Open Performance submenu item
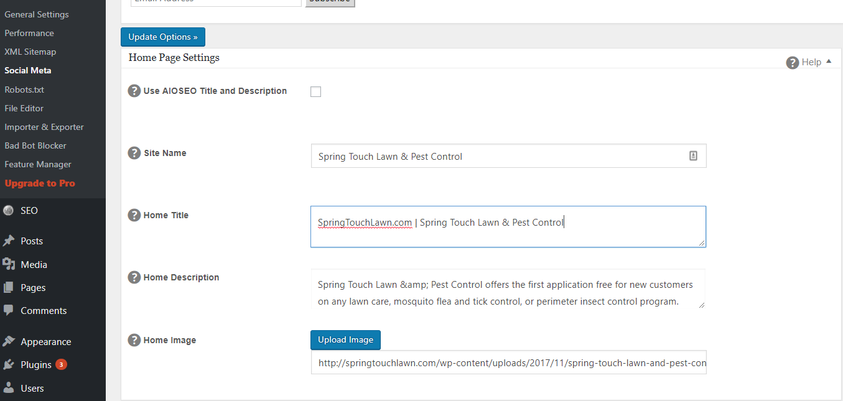The image size is (843, 401). 29,33
